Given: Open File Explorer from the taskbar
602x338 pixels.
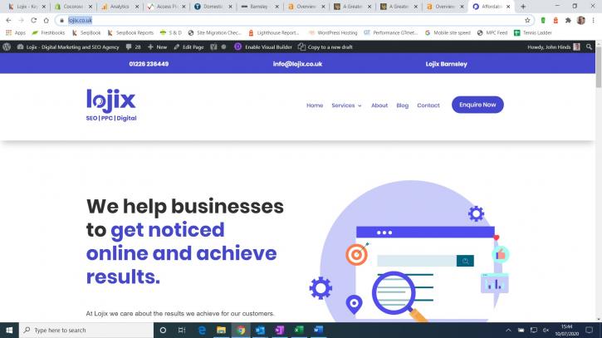Looking at the screenshot, I should (221, 331).
